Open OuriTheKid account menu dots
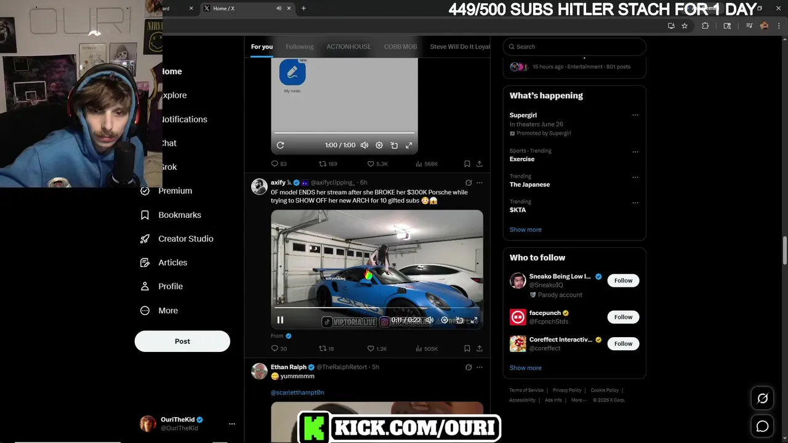The width and height of the screenshot is (788, 443). [x=232, y=424]
